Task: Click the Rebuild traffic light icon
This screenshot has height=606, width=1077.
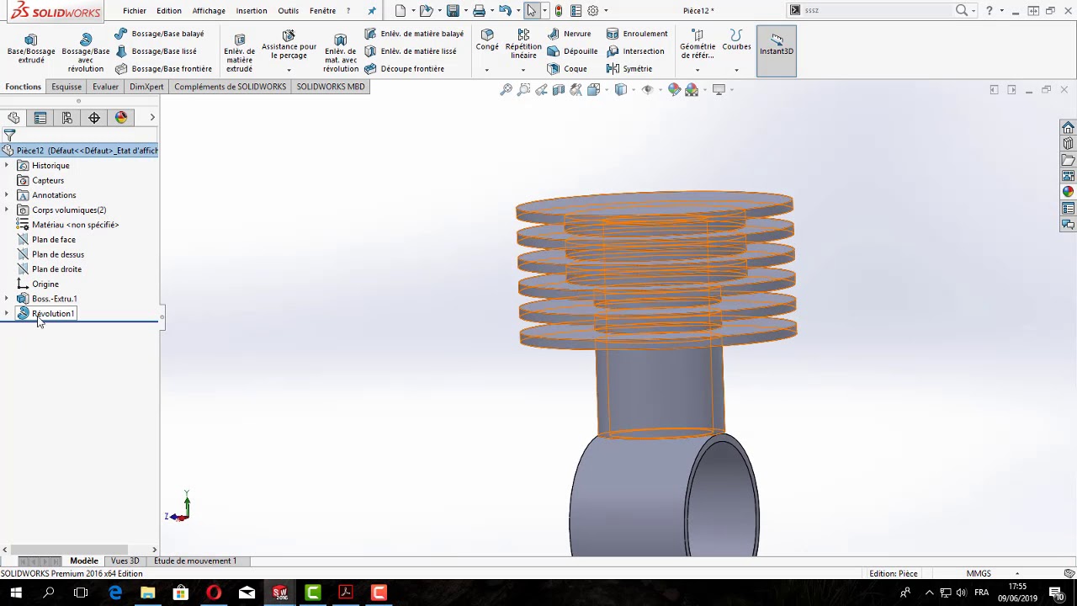Action: (x=558, y=11)
